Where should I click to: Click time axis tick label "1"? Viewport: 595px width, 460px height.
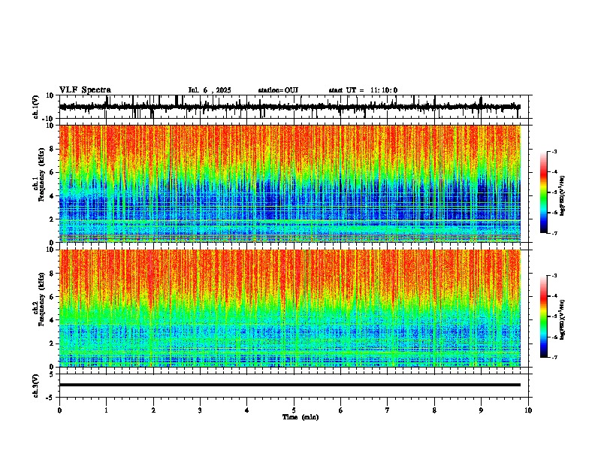[x=106, y=410]
